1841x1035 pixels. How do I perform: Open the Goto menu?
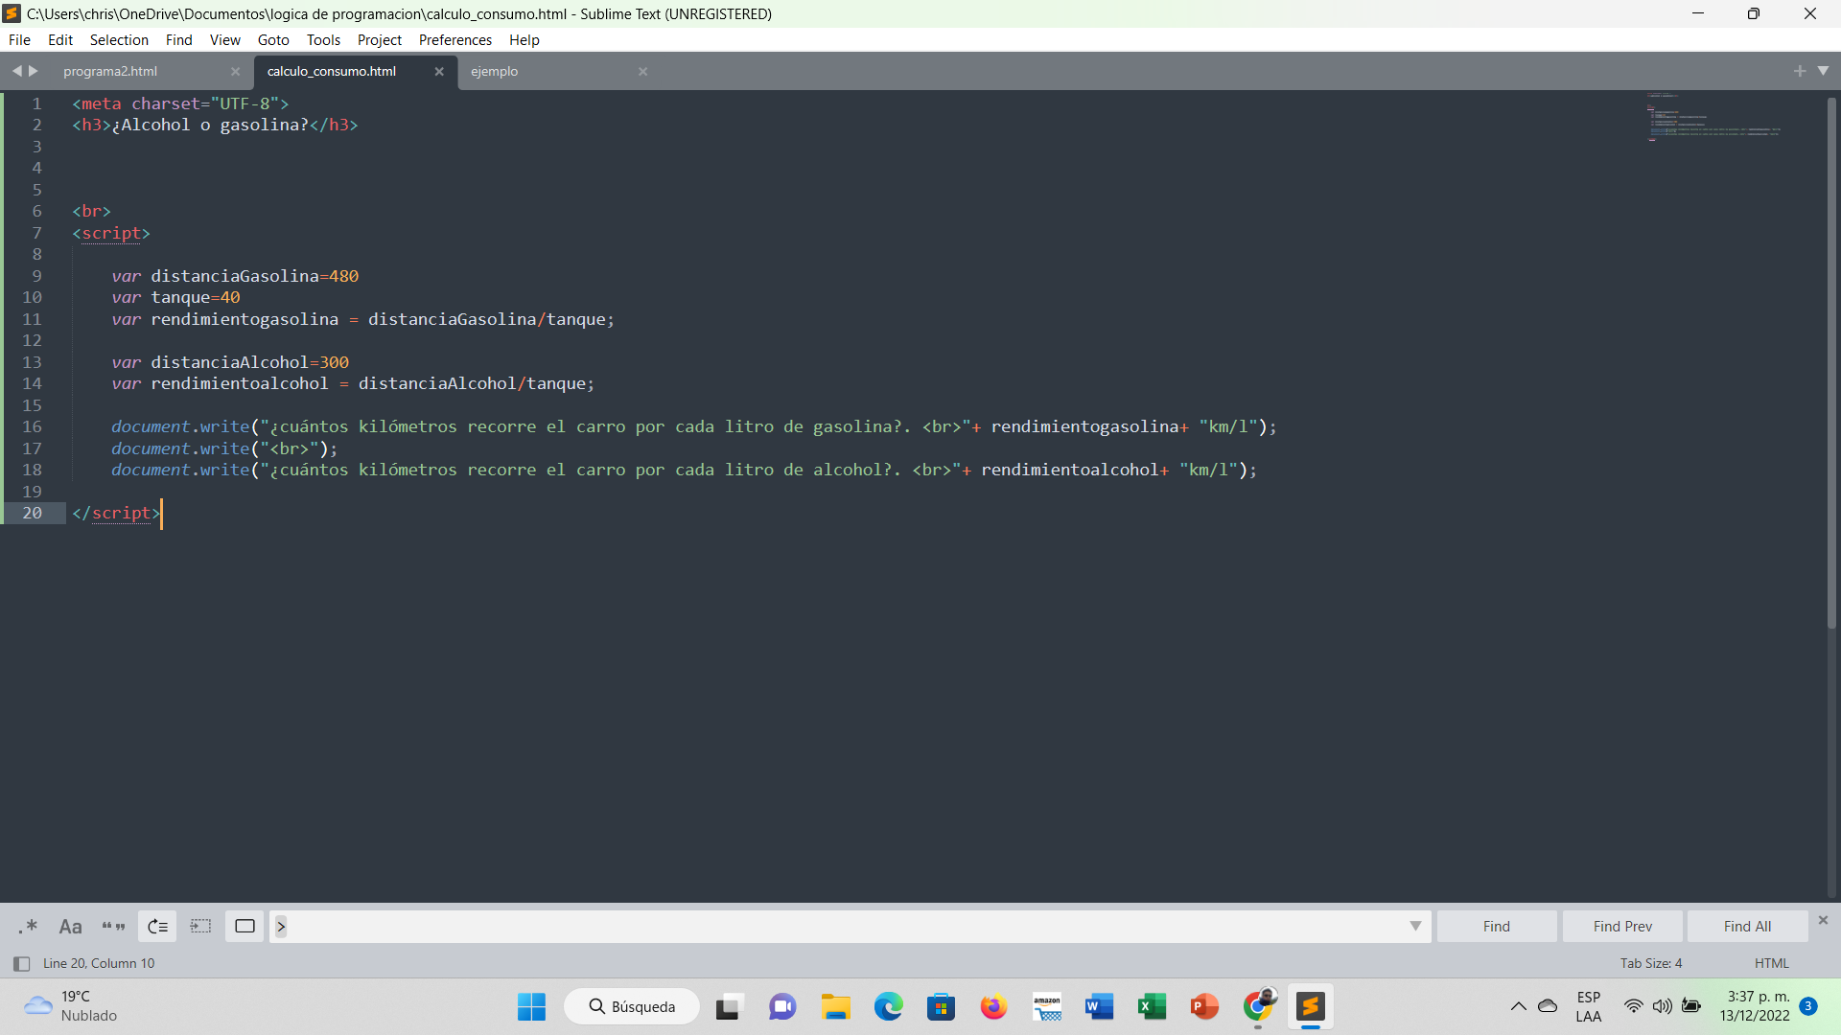(273, 40)
